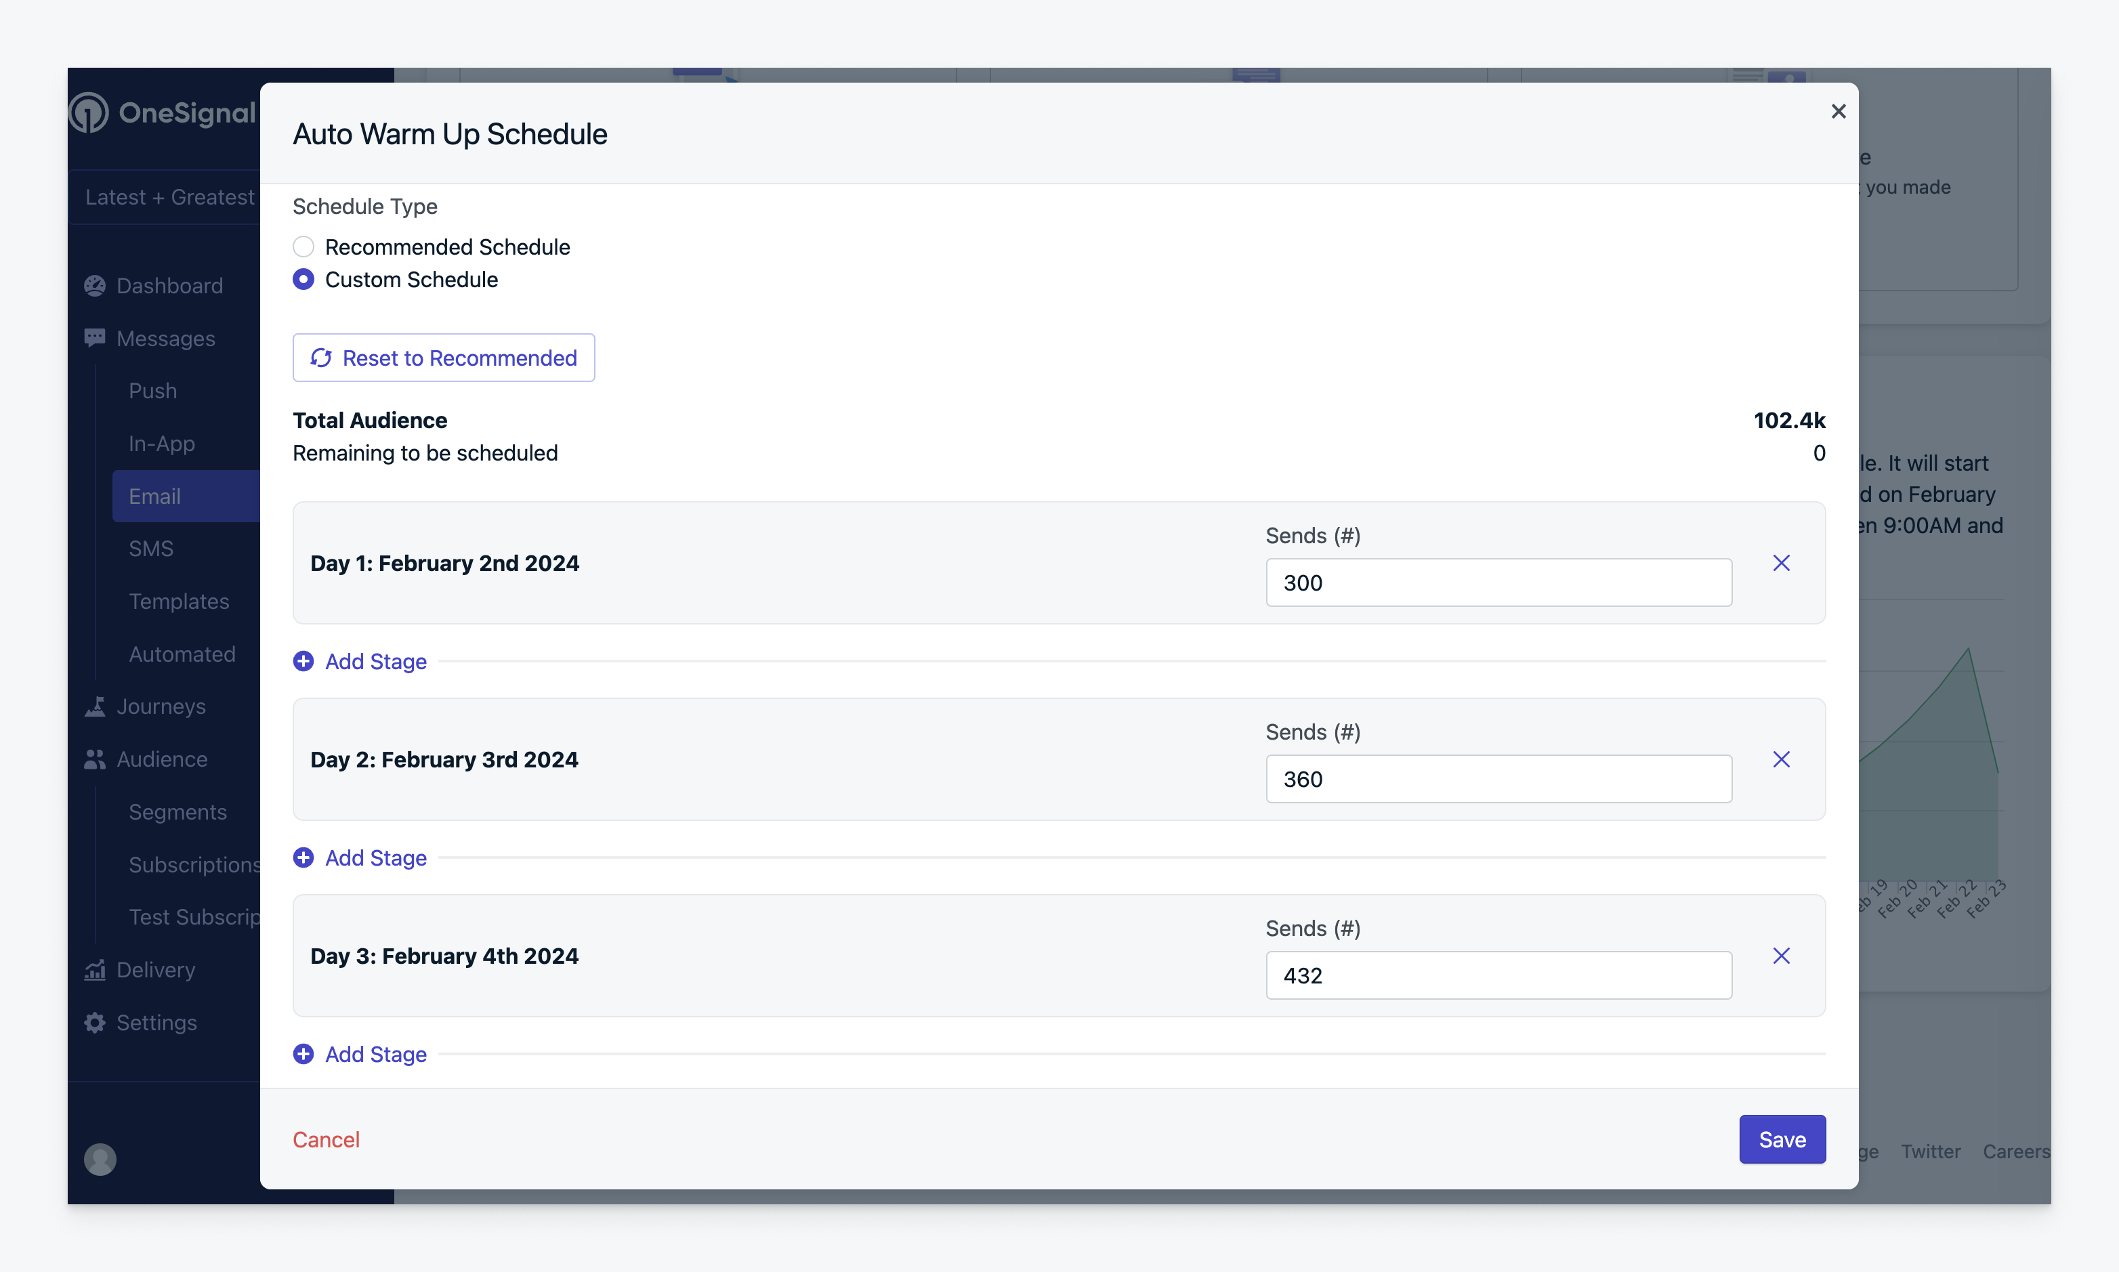Click the Journeys navigation icon
The width and height of the screenshot is (2119, 1272).
coord(96,706)
